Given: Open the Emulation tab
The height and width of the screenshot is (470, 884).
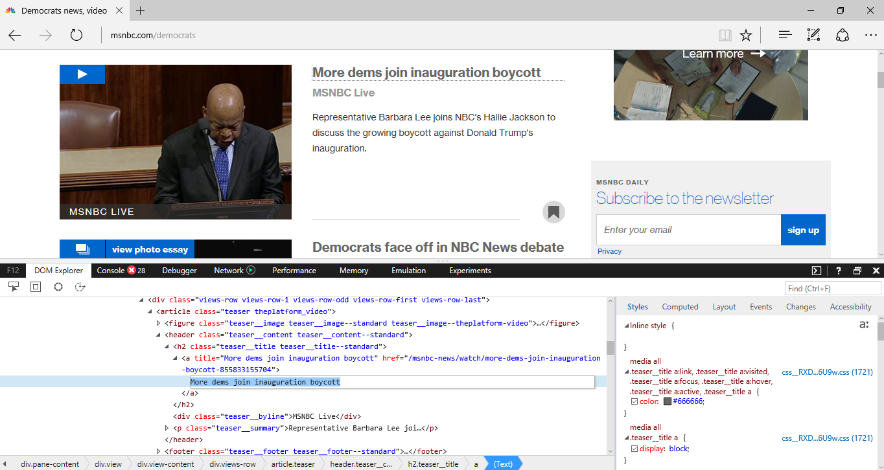Looking at the screenshot, I should click(409, 271).
